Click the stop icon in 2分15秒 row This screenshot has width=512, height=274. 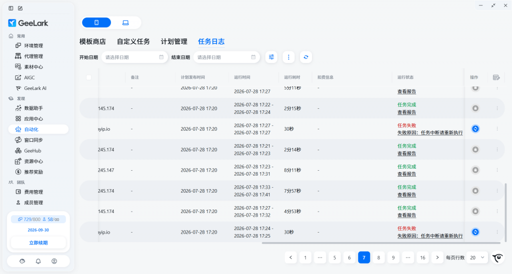[x=475, y=108]
